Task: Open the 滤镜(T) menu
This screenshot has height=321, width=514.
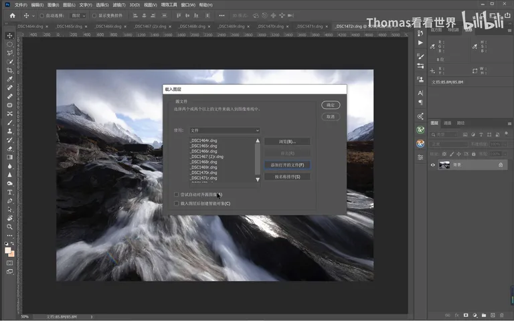Action: [x=118, y=5]
